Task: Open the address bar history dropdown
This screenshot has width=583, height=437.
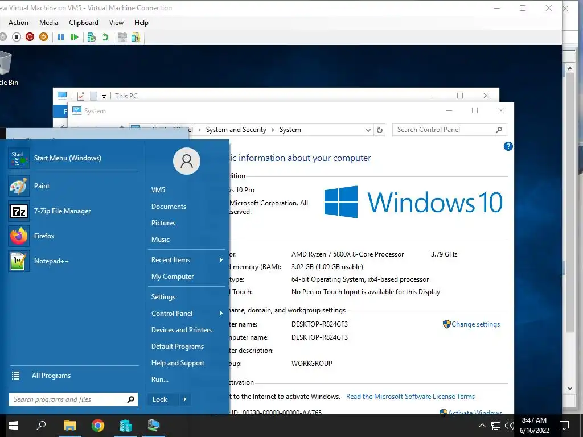Action: (368, 130)
